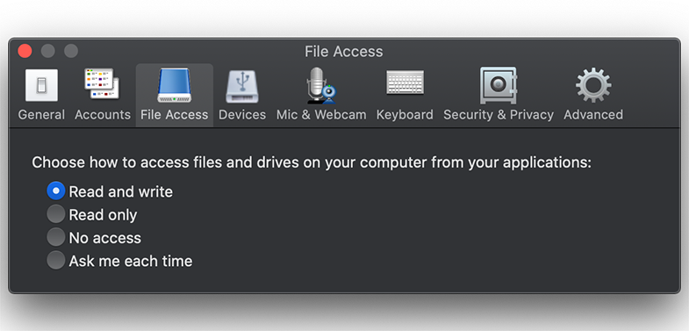This screenshot has height=331, width=689.
Task: Open the Keyboard icon in toolbar
Action: (406, 83)
